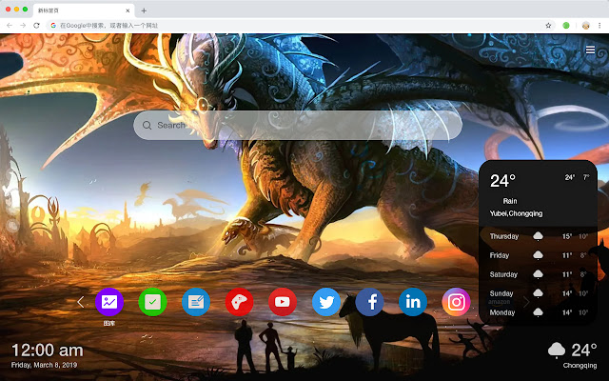Open the hamburger menu at top right

(590, 50)
